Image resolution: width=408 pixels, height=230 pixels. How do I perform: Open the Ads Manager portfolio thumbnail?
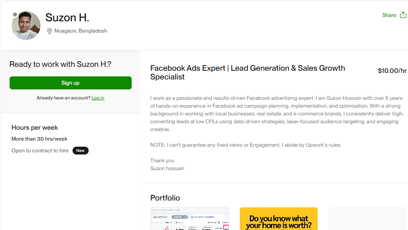click(189, 219)
